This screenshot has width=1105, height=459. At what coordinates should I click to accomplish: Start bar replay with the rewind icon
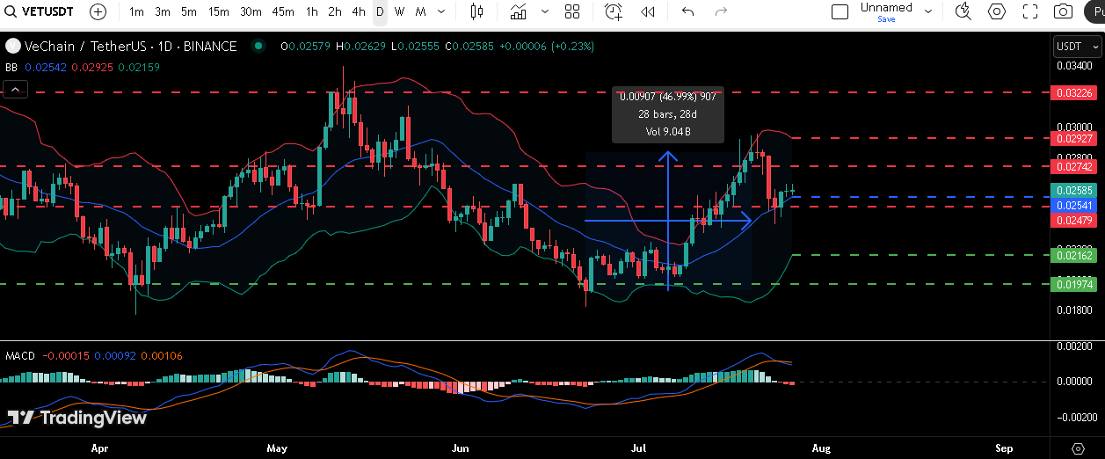[x=648, y=12]
